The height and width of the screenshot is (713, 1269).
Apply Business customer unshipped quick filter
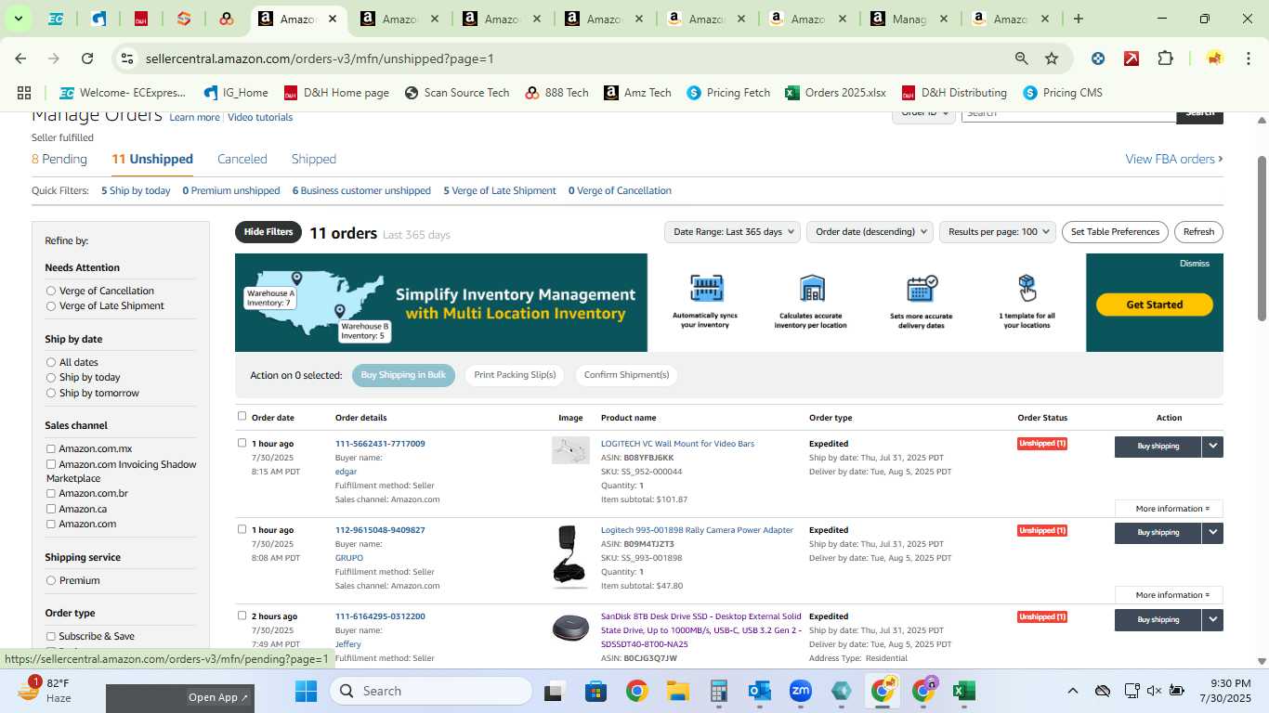[361, 190]
